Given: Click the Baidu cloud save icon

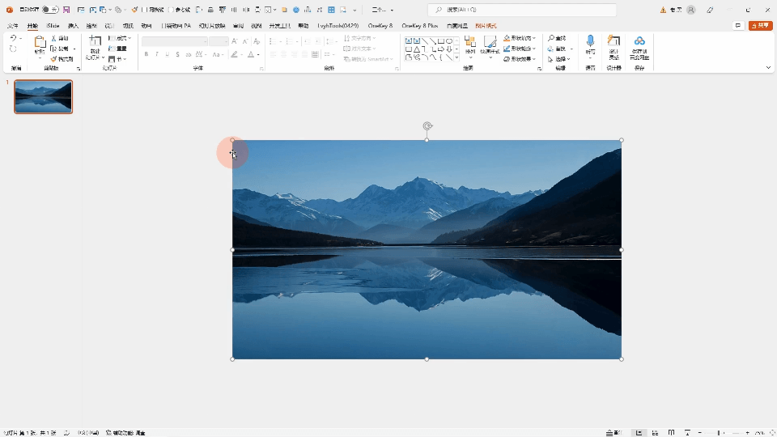Looking at the screenshot, I should pyautogui.click(x=639, y=42).
